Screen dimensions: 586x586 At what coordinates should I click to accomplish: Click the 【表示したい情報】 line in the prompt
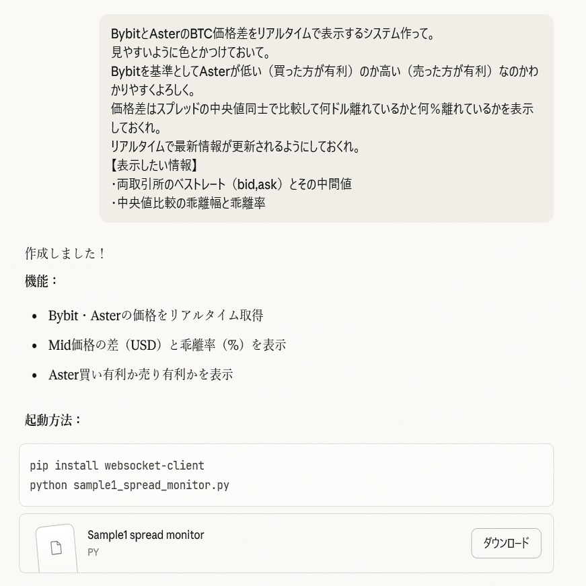(x=154, y=165)
